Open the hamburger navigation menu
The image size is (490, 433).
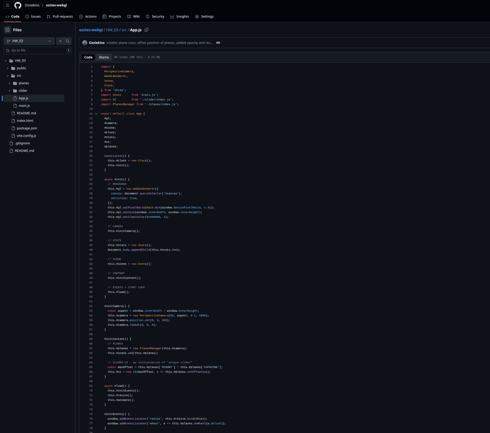pyautogui.click(x=7, y=5)
